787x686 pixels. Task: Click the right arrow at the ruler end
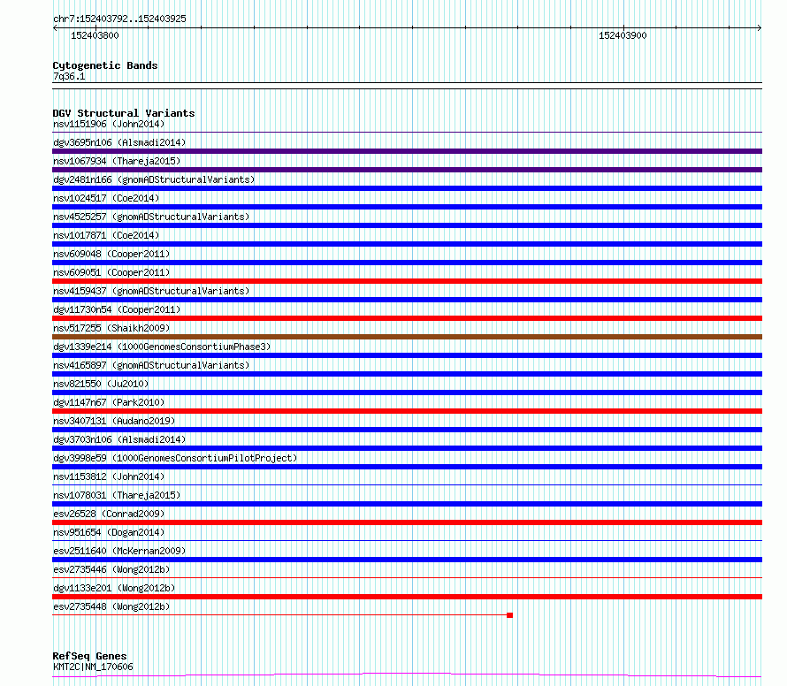tap(760, 28)
